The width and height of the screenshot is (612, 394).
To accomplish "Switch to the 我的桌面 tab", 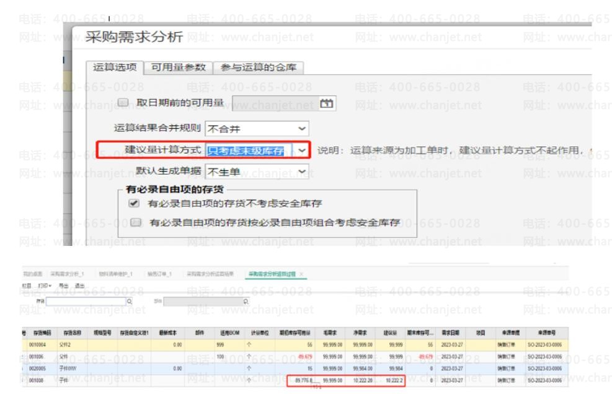I will [32, 274].
